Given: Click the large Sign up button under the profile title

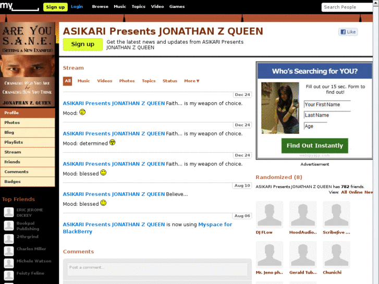Looking at the screenshot, I should pos(83,44).
